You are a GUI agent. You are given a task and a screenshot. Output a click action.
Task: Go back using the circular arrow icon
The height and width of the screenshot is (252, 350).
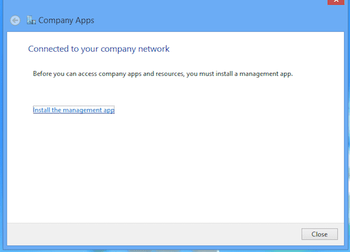tap(15, 20)
